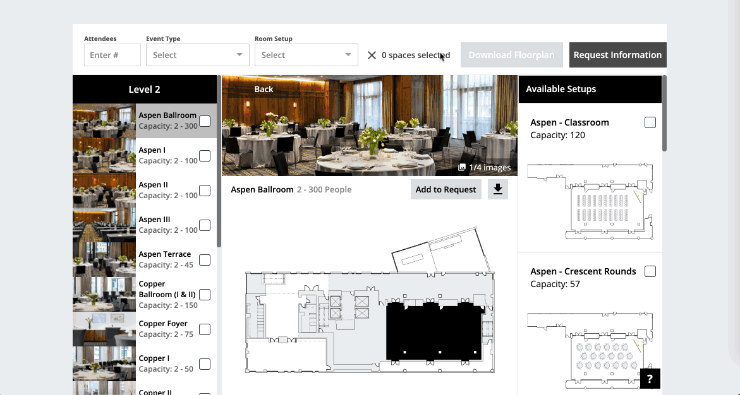Click the Attendees number input field
The height and width of the screenshot is (395, 740).
coord(112,55)
